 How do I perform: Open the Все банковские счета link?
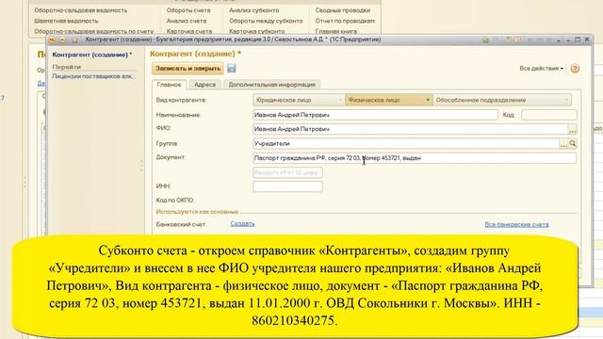pyautogui.click(x=516, y=224)
